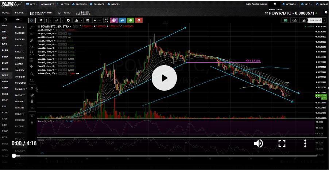Select the long position prediction tool
This screenshot has height=170, width=329.
pos(32,60)
